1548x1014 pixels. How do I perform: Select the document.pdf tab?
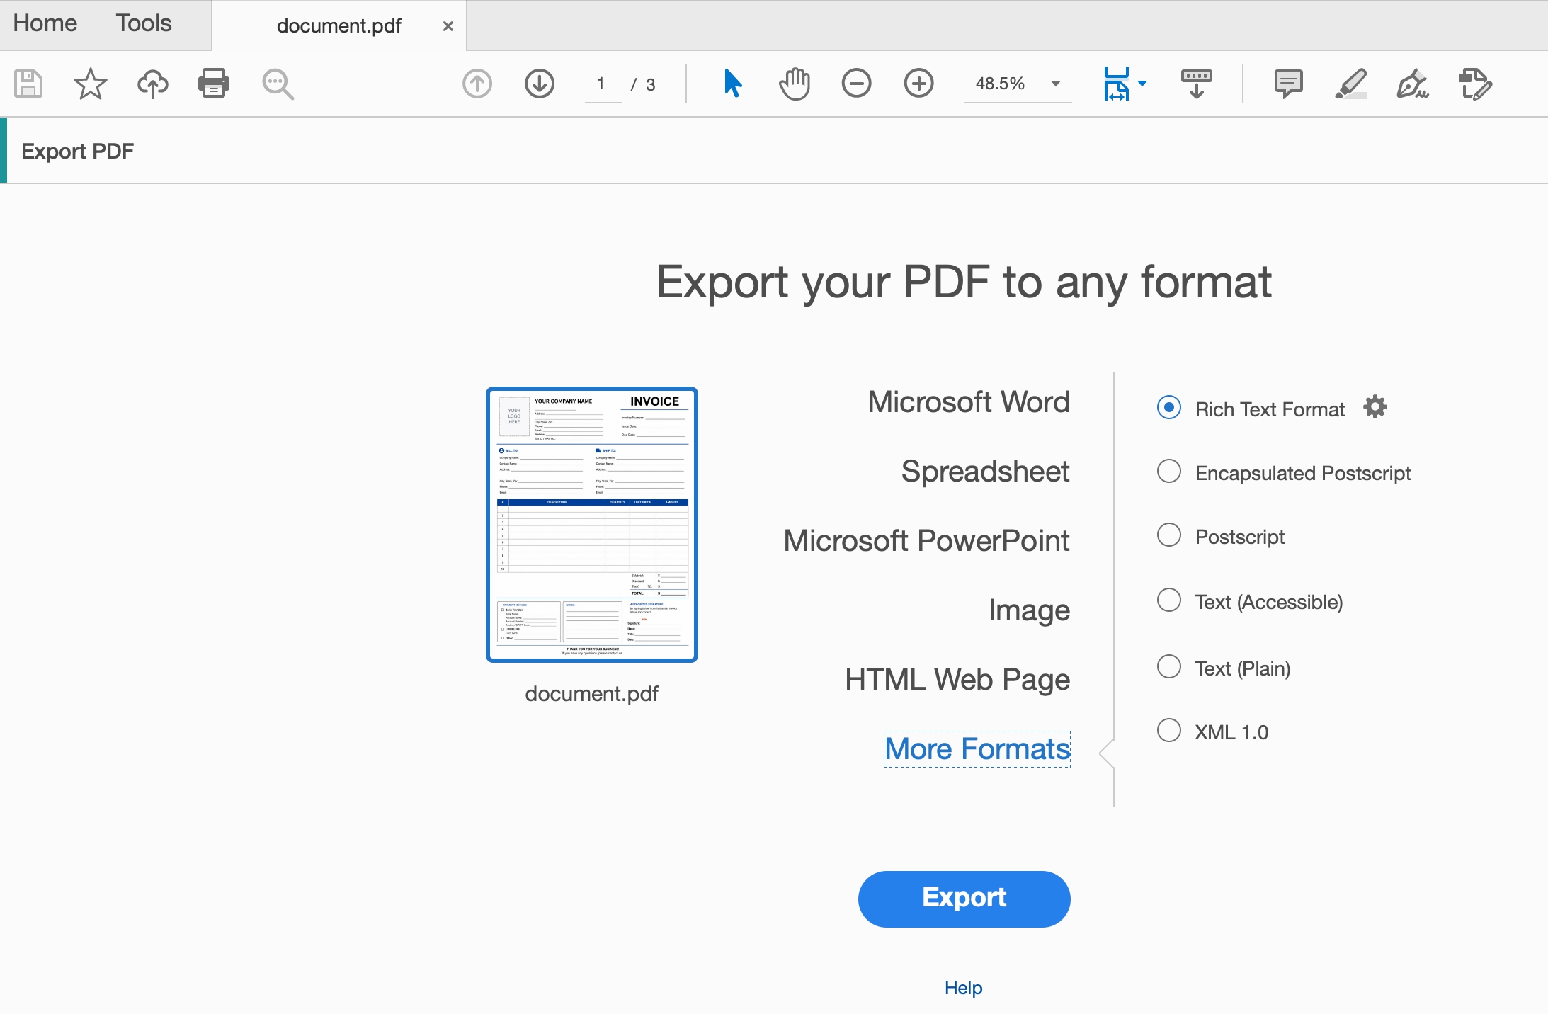point(338,26)
